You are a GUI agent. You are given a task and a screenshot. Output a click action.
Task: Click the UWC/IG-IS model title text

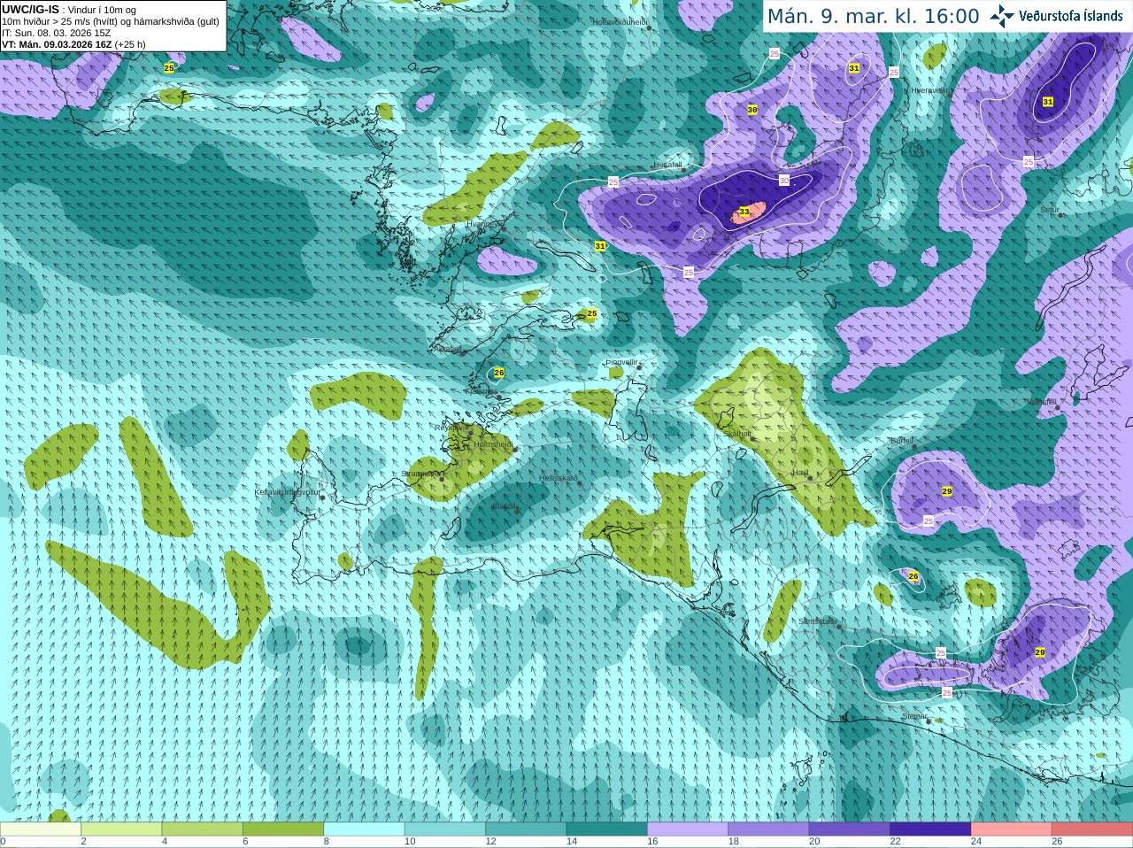pyautogui.click(x=30, y=9)
